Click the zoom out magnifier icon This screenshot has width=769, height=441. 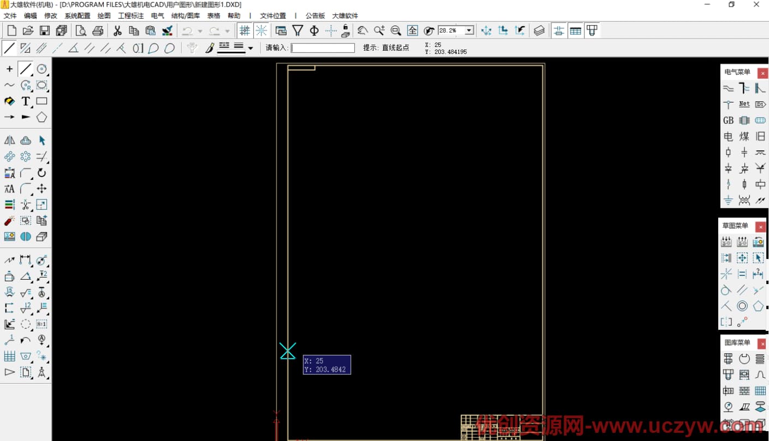[x=396, y=31]
